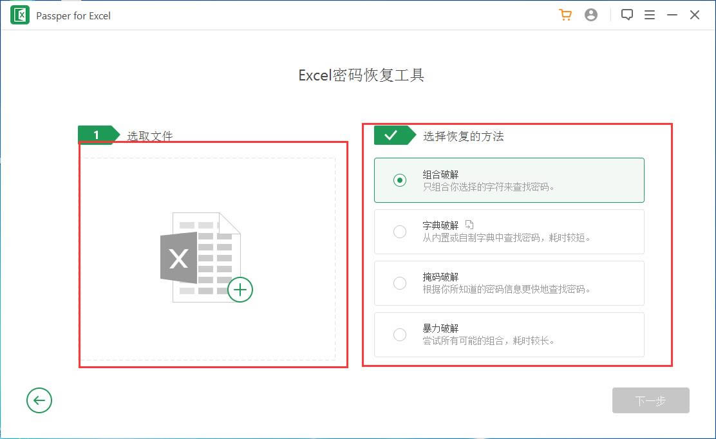Select the 掩码破解 radio button
Screen dimensions: 716x439
click(400, 283)
